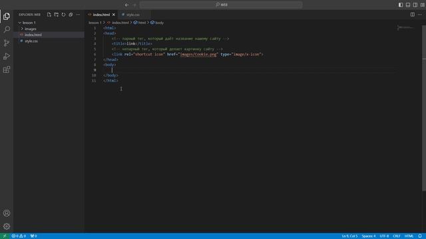Open the Explorer more actions menu
This screenshot has width=426, height=239.
point(79,15)
